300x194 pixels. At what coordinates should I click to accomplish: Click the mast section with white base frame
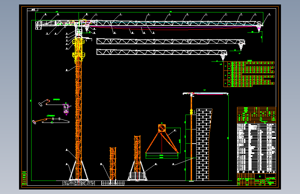coord(137,158)
